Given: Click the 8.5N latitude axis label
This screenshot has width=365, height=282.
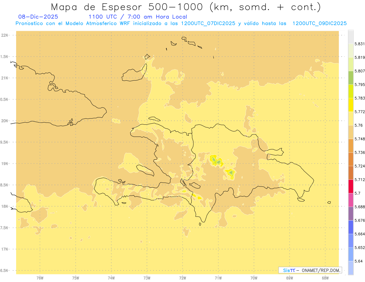Looking at the screenshot, I should (5, 185).
